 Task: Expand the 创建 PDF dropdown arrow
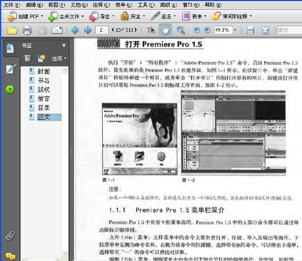pyautogui.click(x=42, y=16)
